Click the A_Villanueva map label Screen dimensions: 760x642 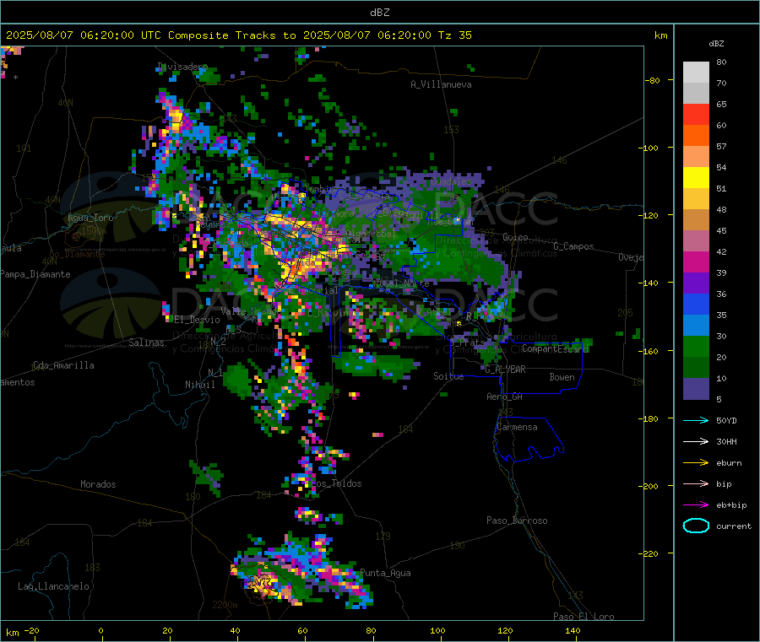(x=441, y=84)
